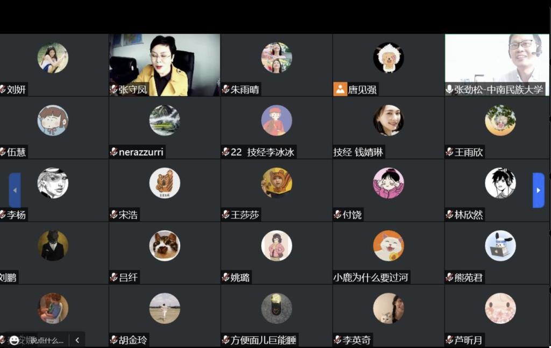551x348 pixels.
Task: Click the smiley emoji icon in chat bar
Action: click(13, 340)
